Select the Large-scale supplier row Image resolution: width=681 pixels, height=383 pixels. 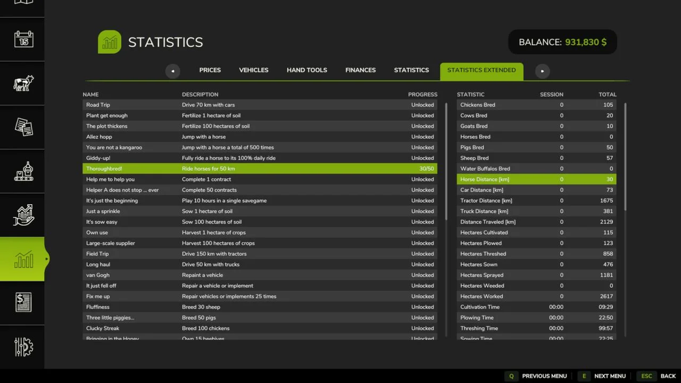pos(260,243)
